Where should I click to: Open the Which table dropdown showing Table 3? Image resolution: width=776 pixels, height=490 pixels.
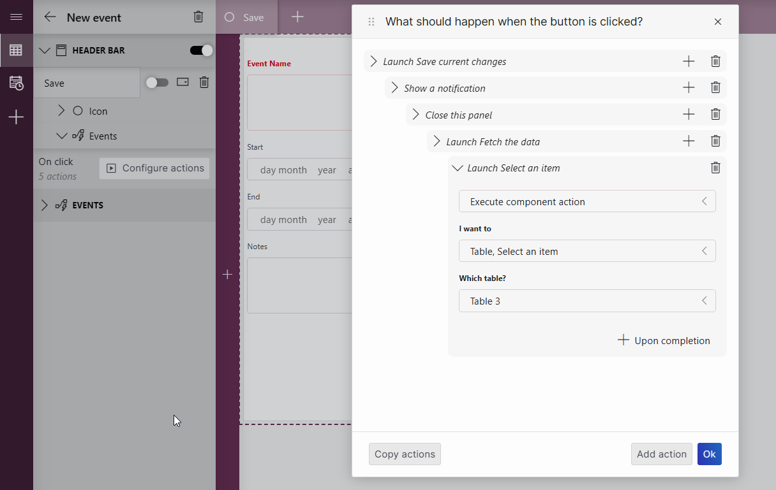coord(586,300)
